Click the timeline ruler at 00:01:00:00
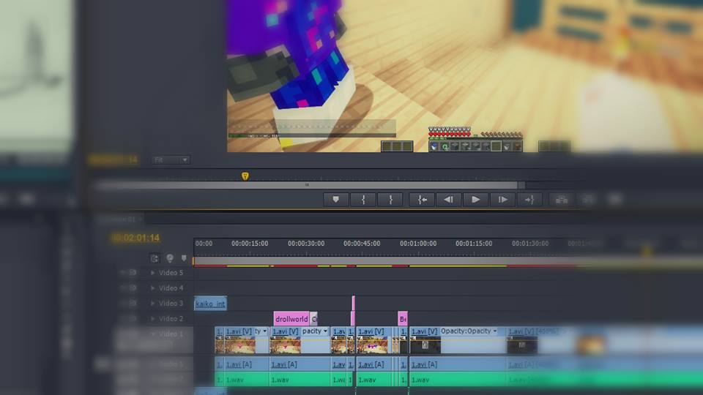 (x=418, y=244)
